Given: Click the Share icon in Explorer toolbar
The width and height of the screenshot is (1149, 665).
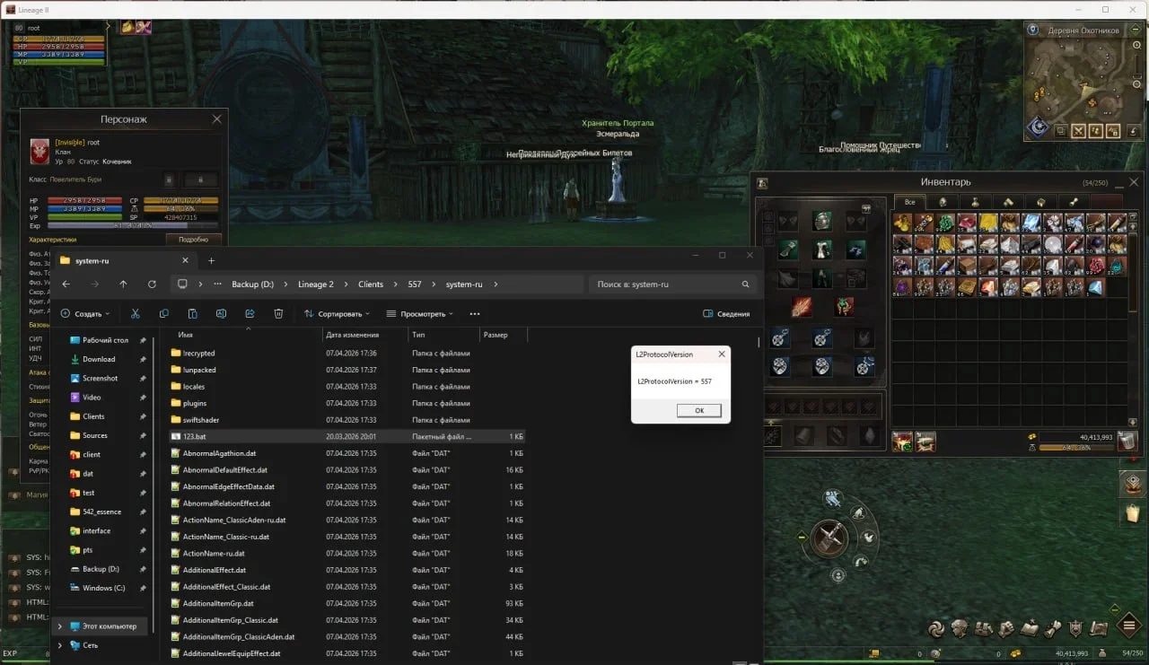Looking at the screenshot, I should tap(250, 313).
